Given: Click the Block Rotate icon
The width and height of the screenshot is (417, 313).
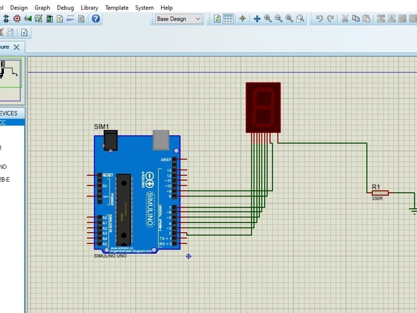Looking at the screenshot, I should pos(402,19).
